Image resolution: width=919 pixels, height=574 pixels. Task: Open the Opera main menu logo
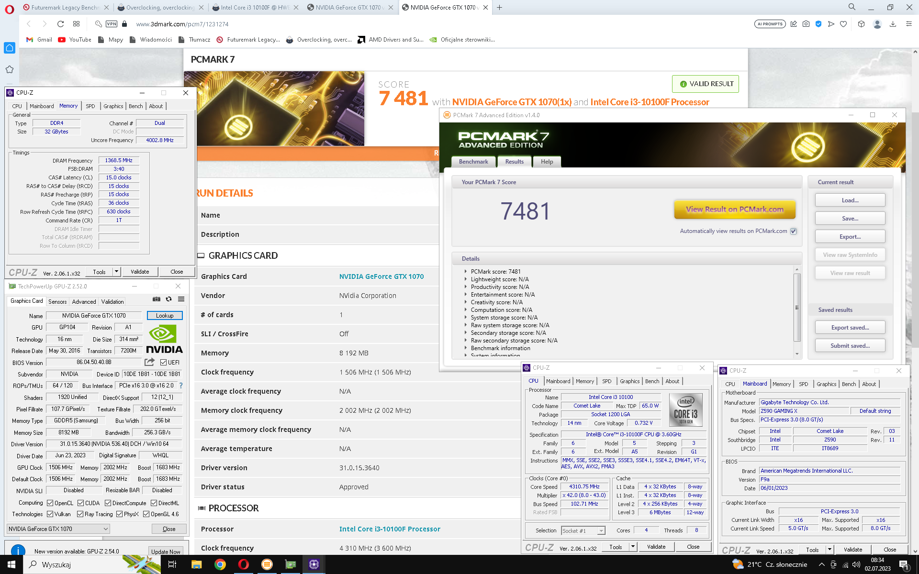coord(9,9)
